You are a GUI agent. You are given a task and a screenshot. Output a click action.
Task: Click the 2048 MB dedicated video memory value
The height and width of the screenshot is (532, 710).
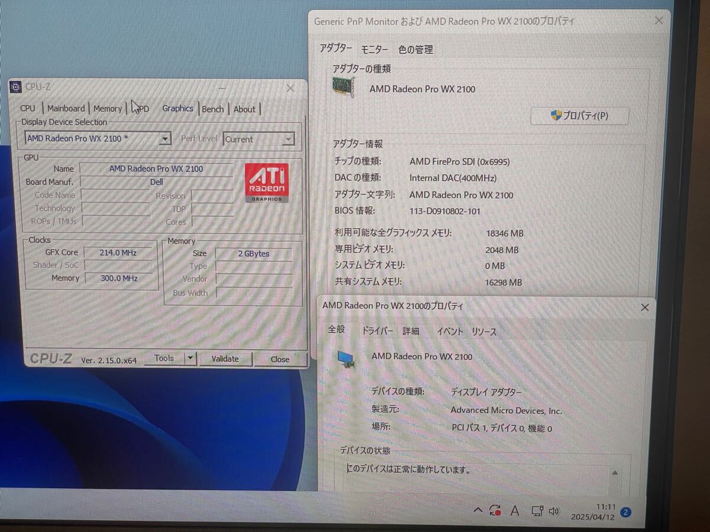pos(502,250)
